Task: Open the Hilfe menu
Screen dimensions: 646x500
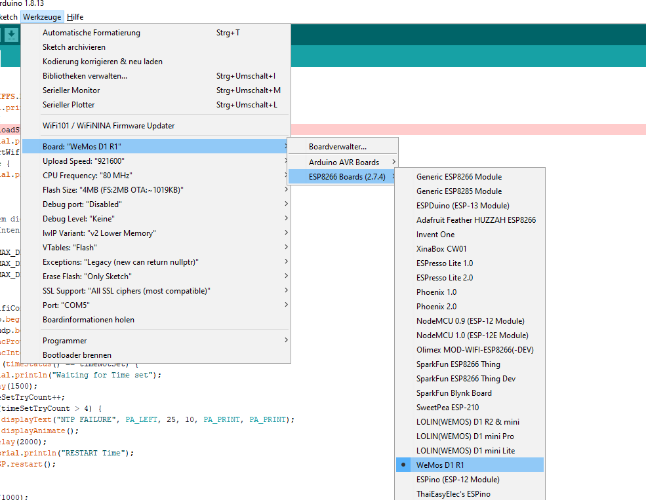Action: [75, 17]
